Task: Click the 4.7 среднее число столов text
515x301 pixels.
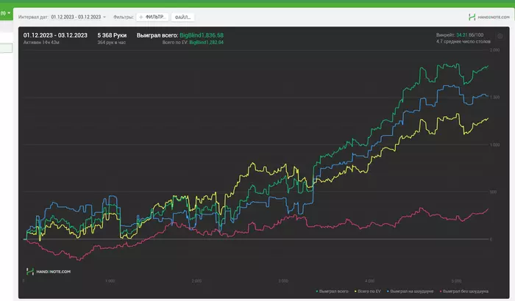Action: tap(463, 42)
